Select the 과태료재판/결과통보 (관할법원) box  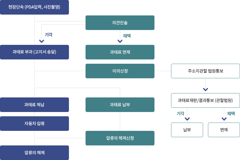point(205,100)
